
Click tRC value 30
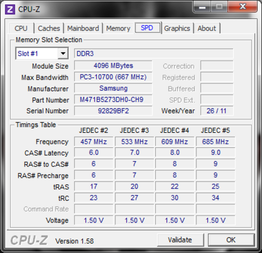pos(175,198)
